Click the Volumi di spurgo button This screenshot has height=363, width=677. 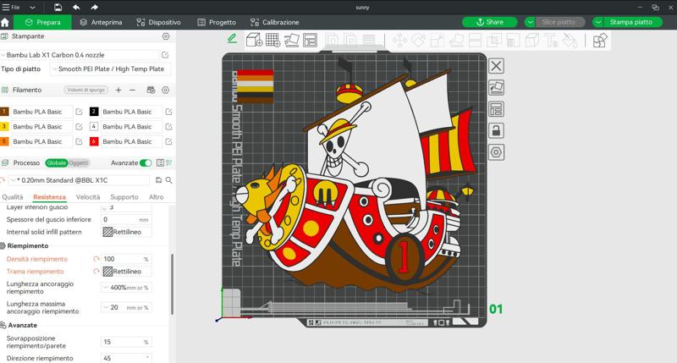[x=86, y=90]
